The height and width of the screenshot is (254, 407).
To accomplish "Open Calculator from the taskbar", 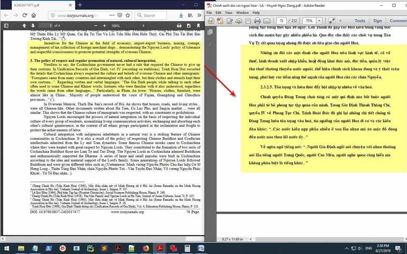I will click(187, 248).
